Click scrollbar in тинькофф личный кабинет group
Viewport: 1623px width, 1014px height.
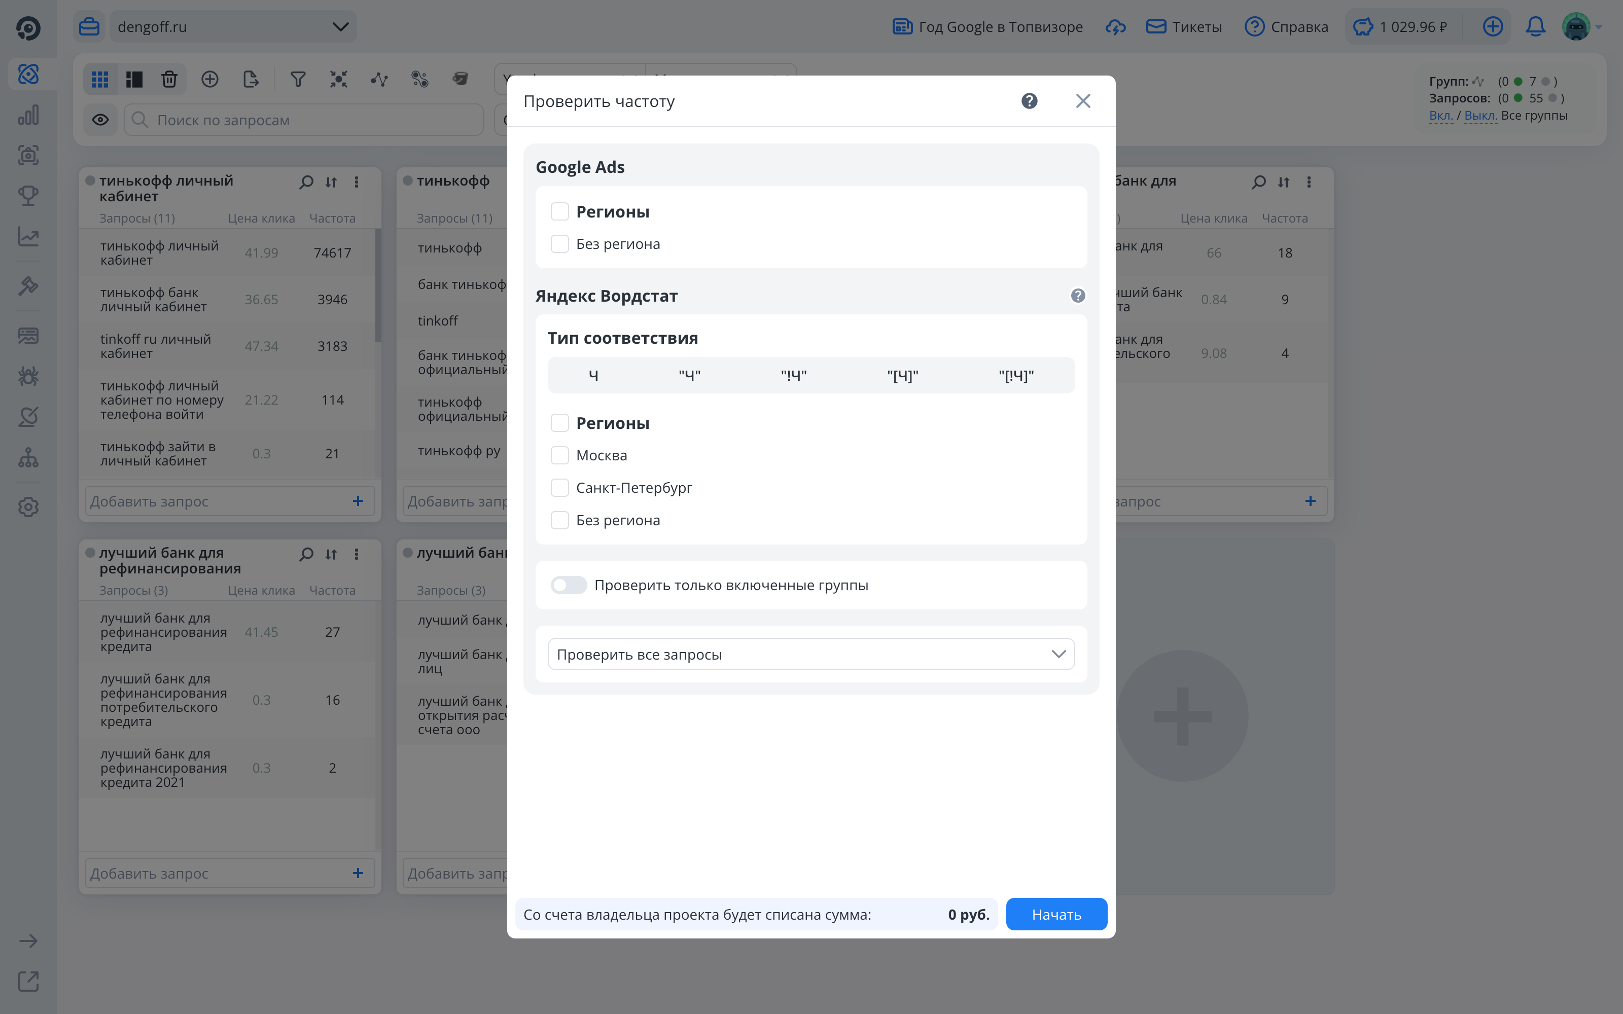pyautogui.click(x=378, y=285)
